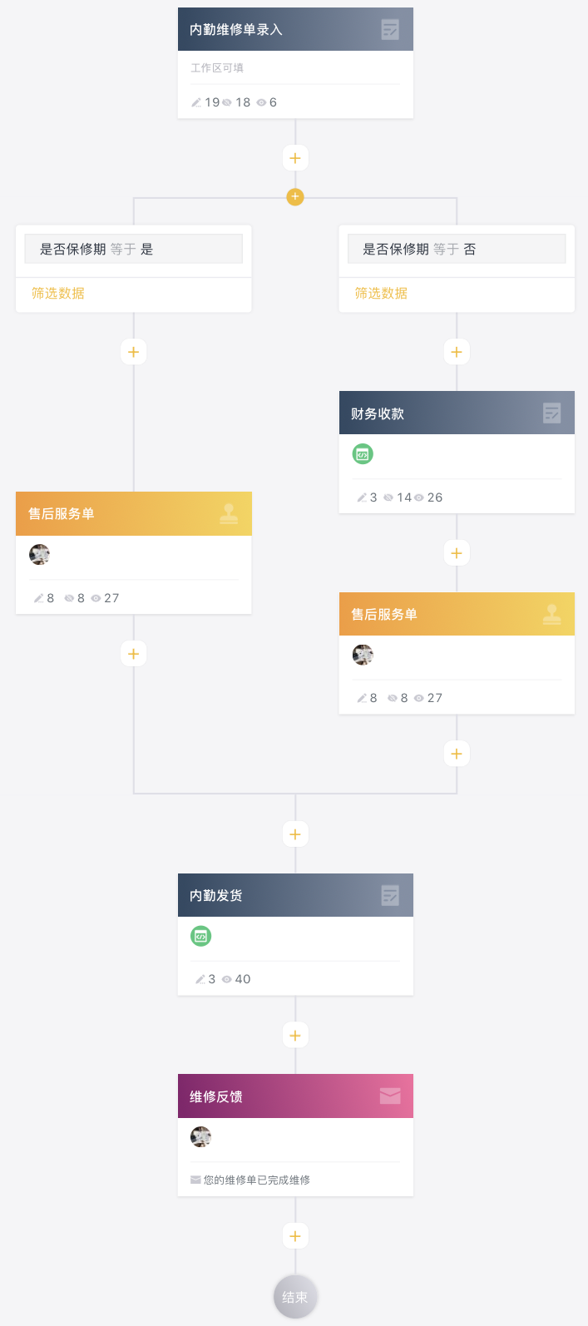Add a node before the 结束 end node

coord(295,1236)
